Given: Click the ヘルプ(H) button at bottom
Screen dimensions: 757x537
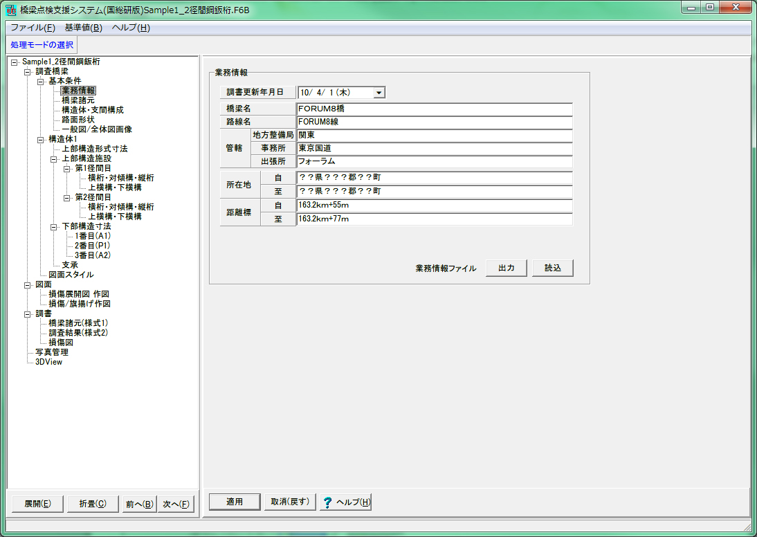Looking at the screenshot, I should [x=346, y=502].
